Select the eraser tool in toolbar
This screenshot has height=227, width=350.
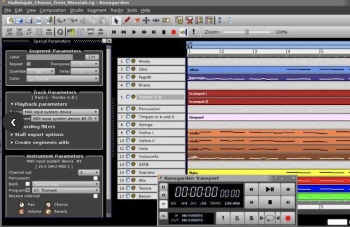point(136,20)
